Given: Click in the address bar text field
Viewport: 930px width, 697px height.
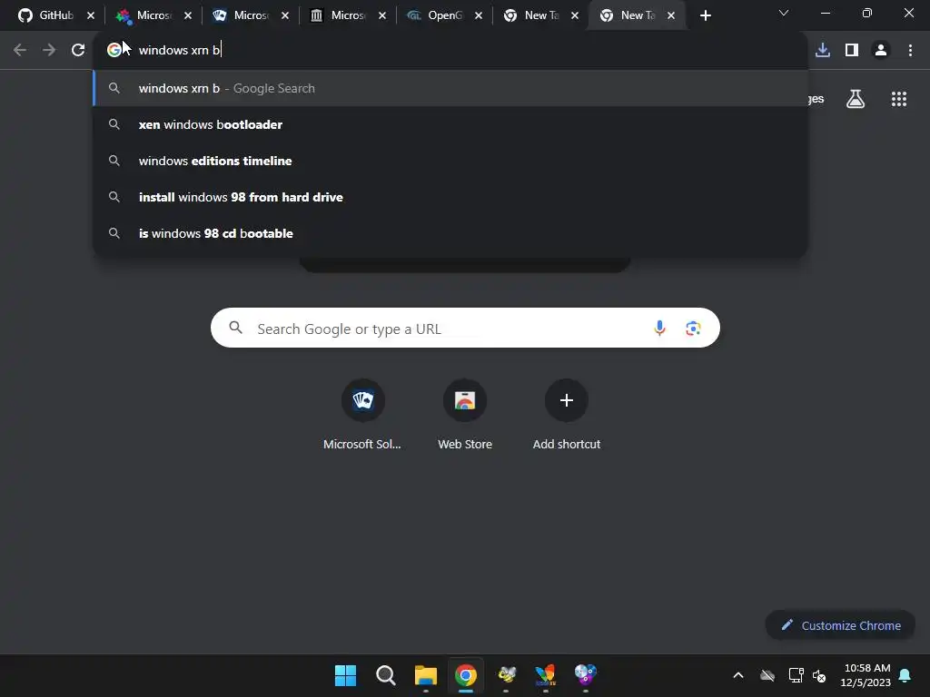Looking at the screenshot, I should 469,50.
